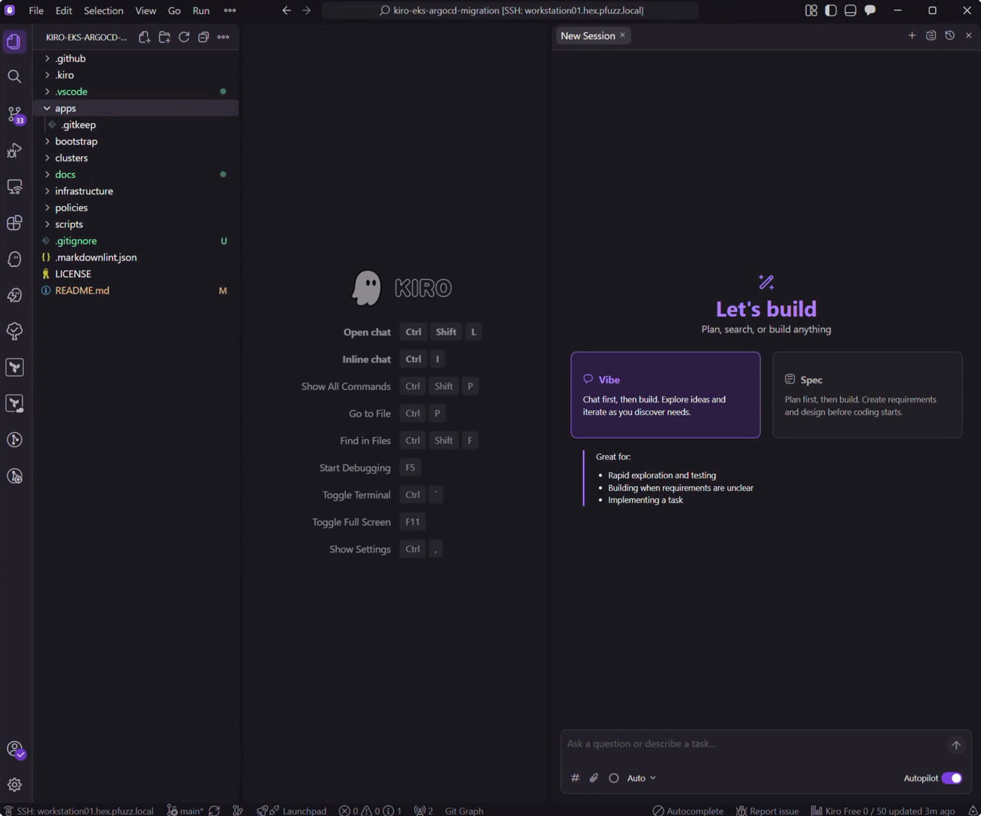Open Source Control with 33 changes badge
The image size is (981, 816).
[x=15, y=114]
